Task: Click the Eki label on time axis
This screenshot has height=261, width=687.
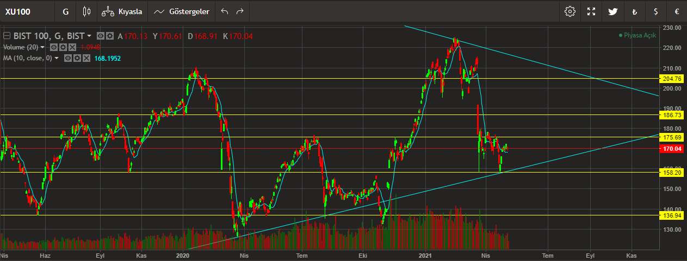Action: click(x=364, y=254)
